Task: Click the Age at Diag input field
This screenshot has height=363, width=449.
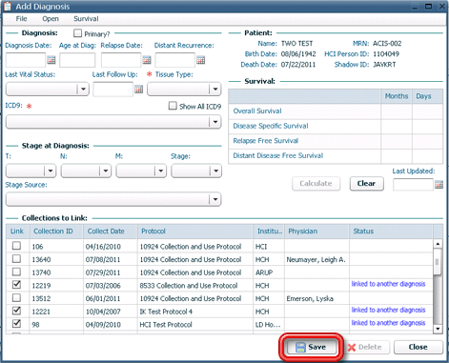Action: pyautogui.click(x=77, y=60)
